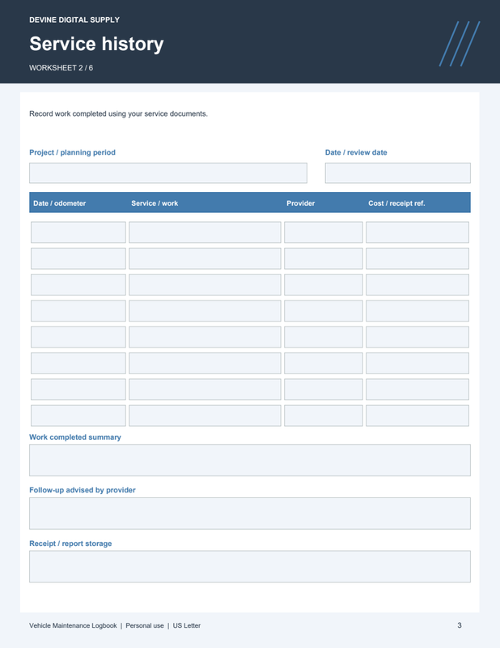Click first row Service / work cell

(205, 232)
